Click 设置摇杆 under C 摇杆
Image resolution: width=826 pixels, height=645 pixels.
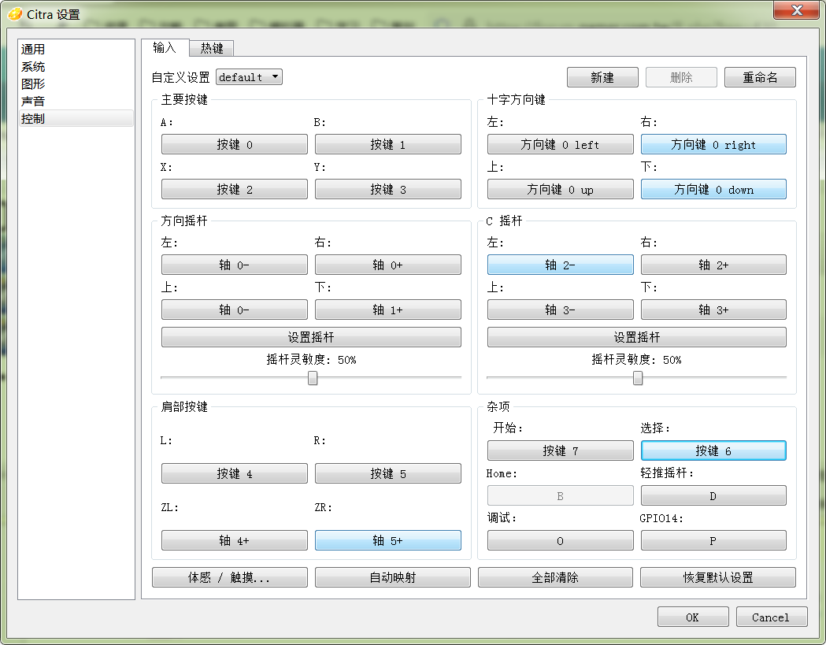[637, 337]
